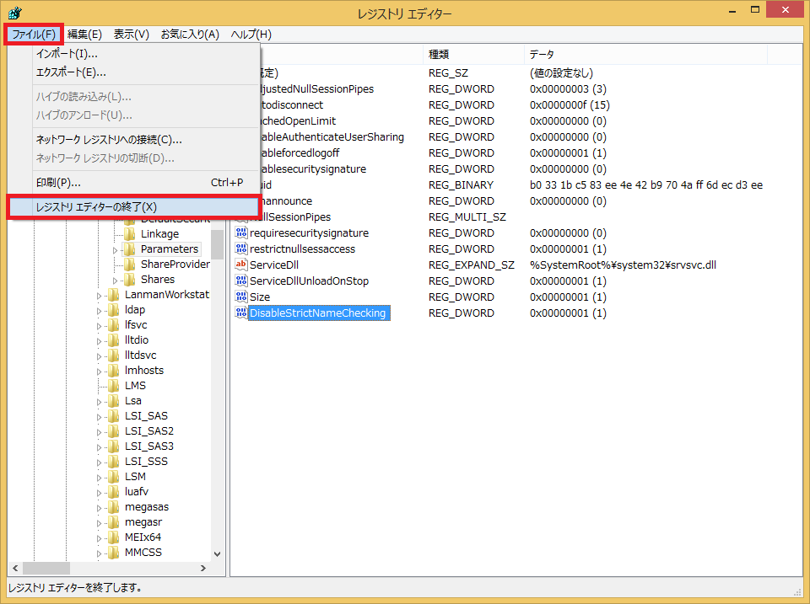Select the Parameters folder icon
This screenshot has height=604, width=810.
[130, 249]
